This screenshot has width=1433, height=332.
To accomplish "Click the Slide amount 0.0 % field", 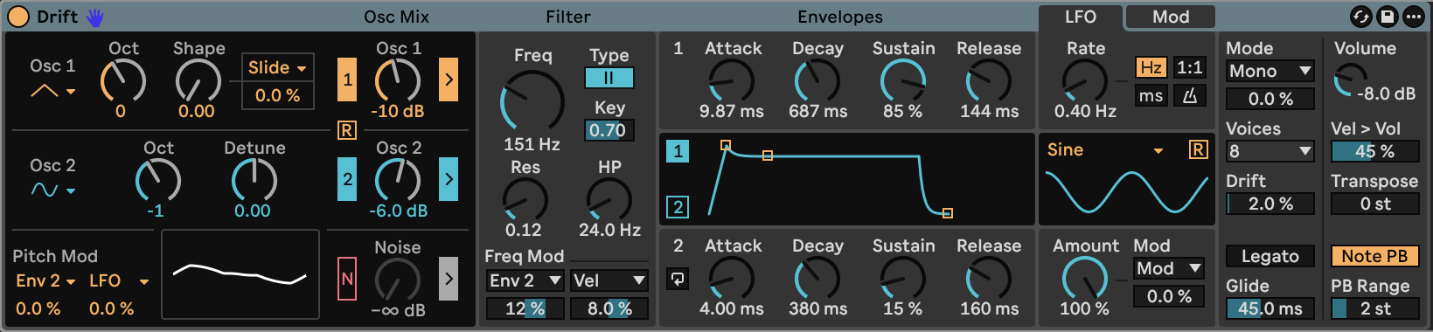I will click(277, 95).
